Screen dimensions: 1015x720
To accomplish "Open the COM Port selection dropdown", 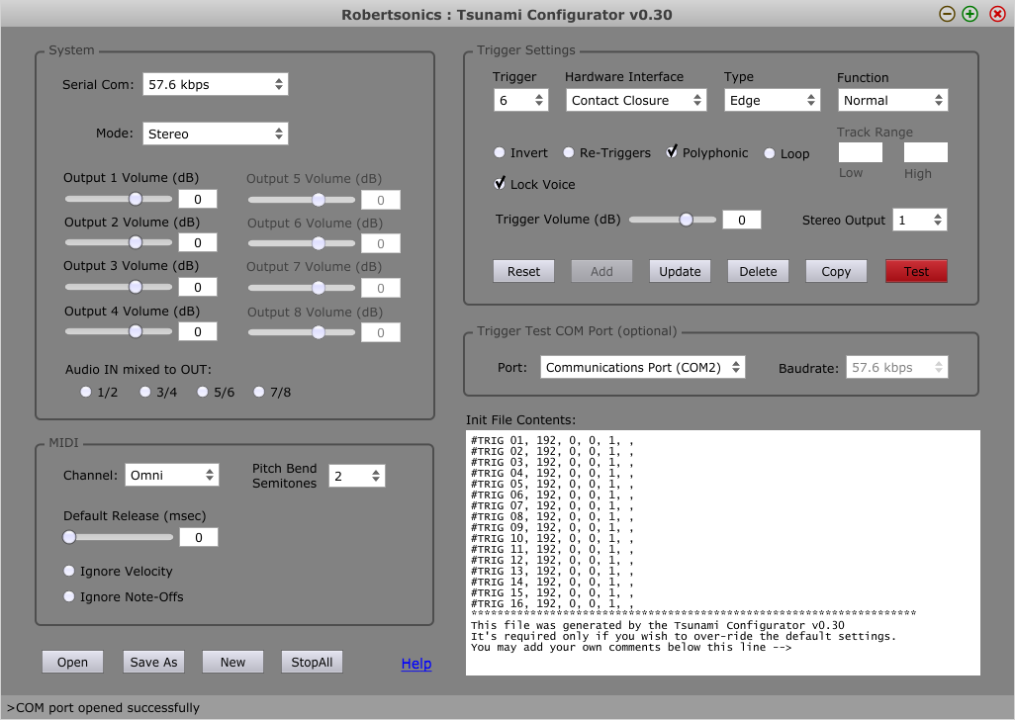I will pyautogui.click(x=642, y=368).
